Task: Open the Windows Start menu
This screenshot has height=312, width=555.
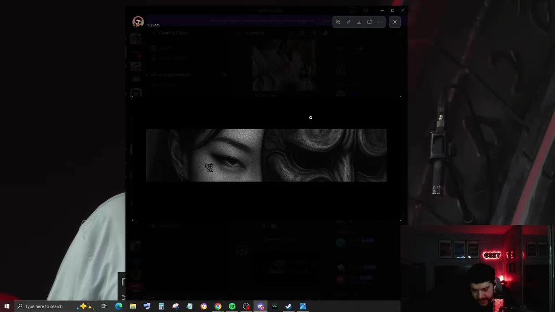Action: click(7, 306)
